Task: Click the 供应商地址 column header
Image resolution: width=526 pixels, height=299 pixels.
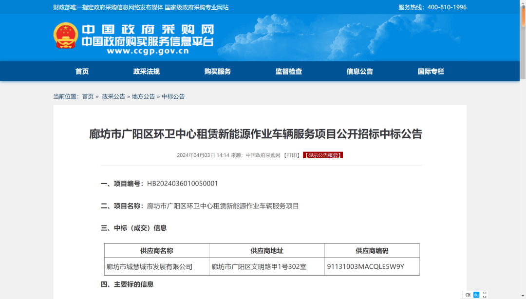Action: click(x=267, y=251)
